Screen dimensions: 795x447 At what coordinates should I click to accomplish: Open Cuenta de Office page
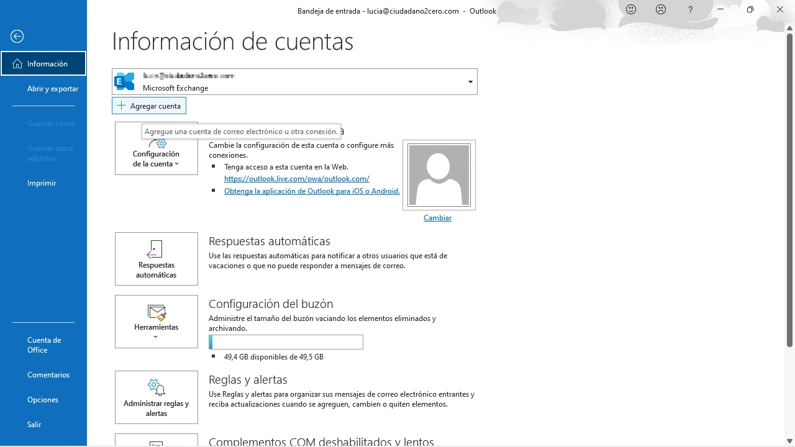(43, 345)
